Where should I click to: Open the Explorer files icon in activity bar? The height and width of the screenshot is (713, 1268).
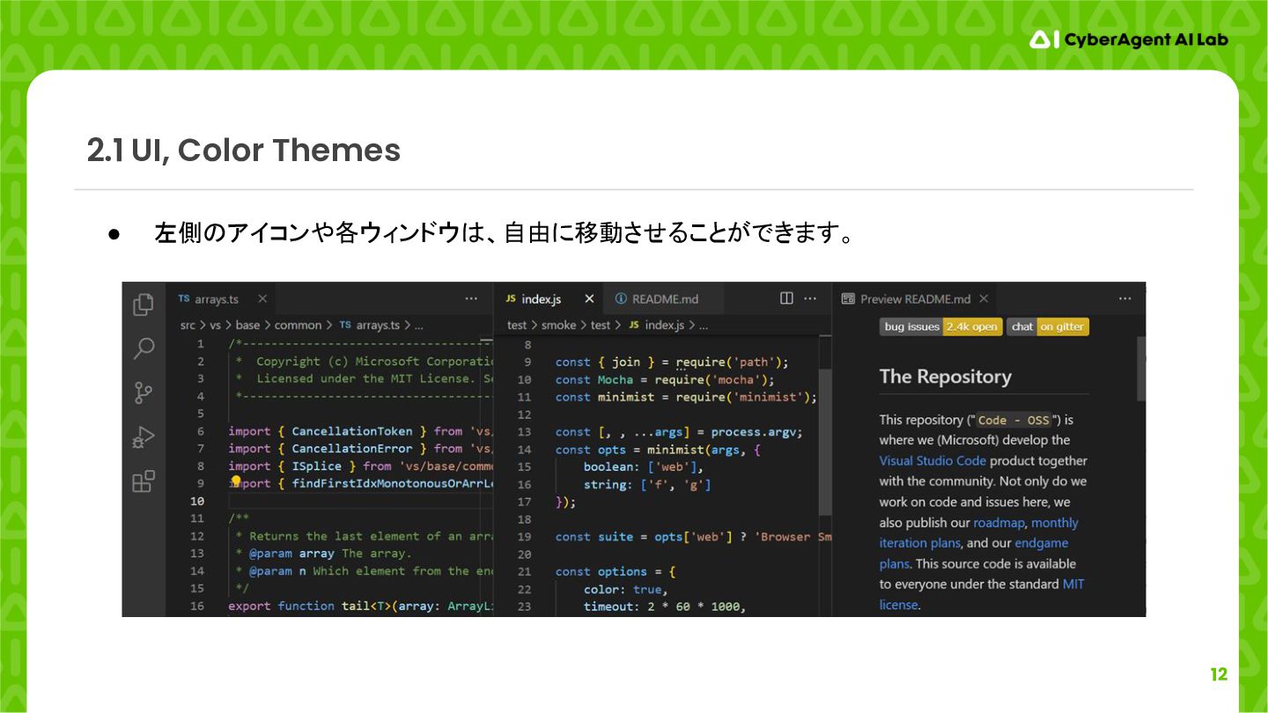coord(144,305)
